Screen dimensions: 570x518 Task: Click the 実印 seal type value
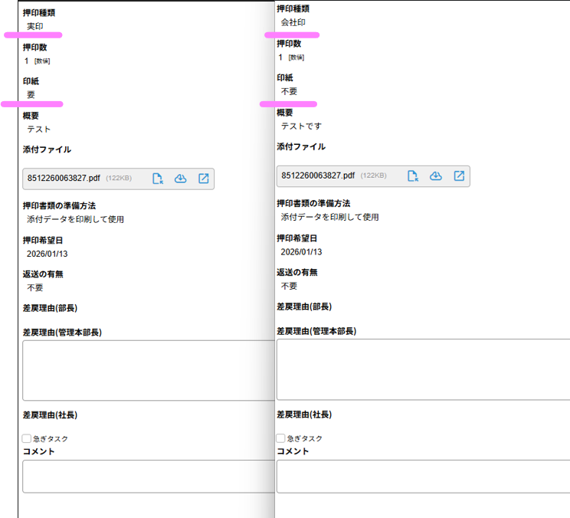click(x=35, y=26)
